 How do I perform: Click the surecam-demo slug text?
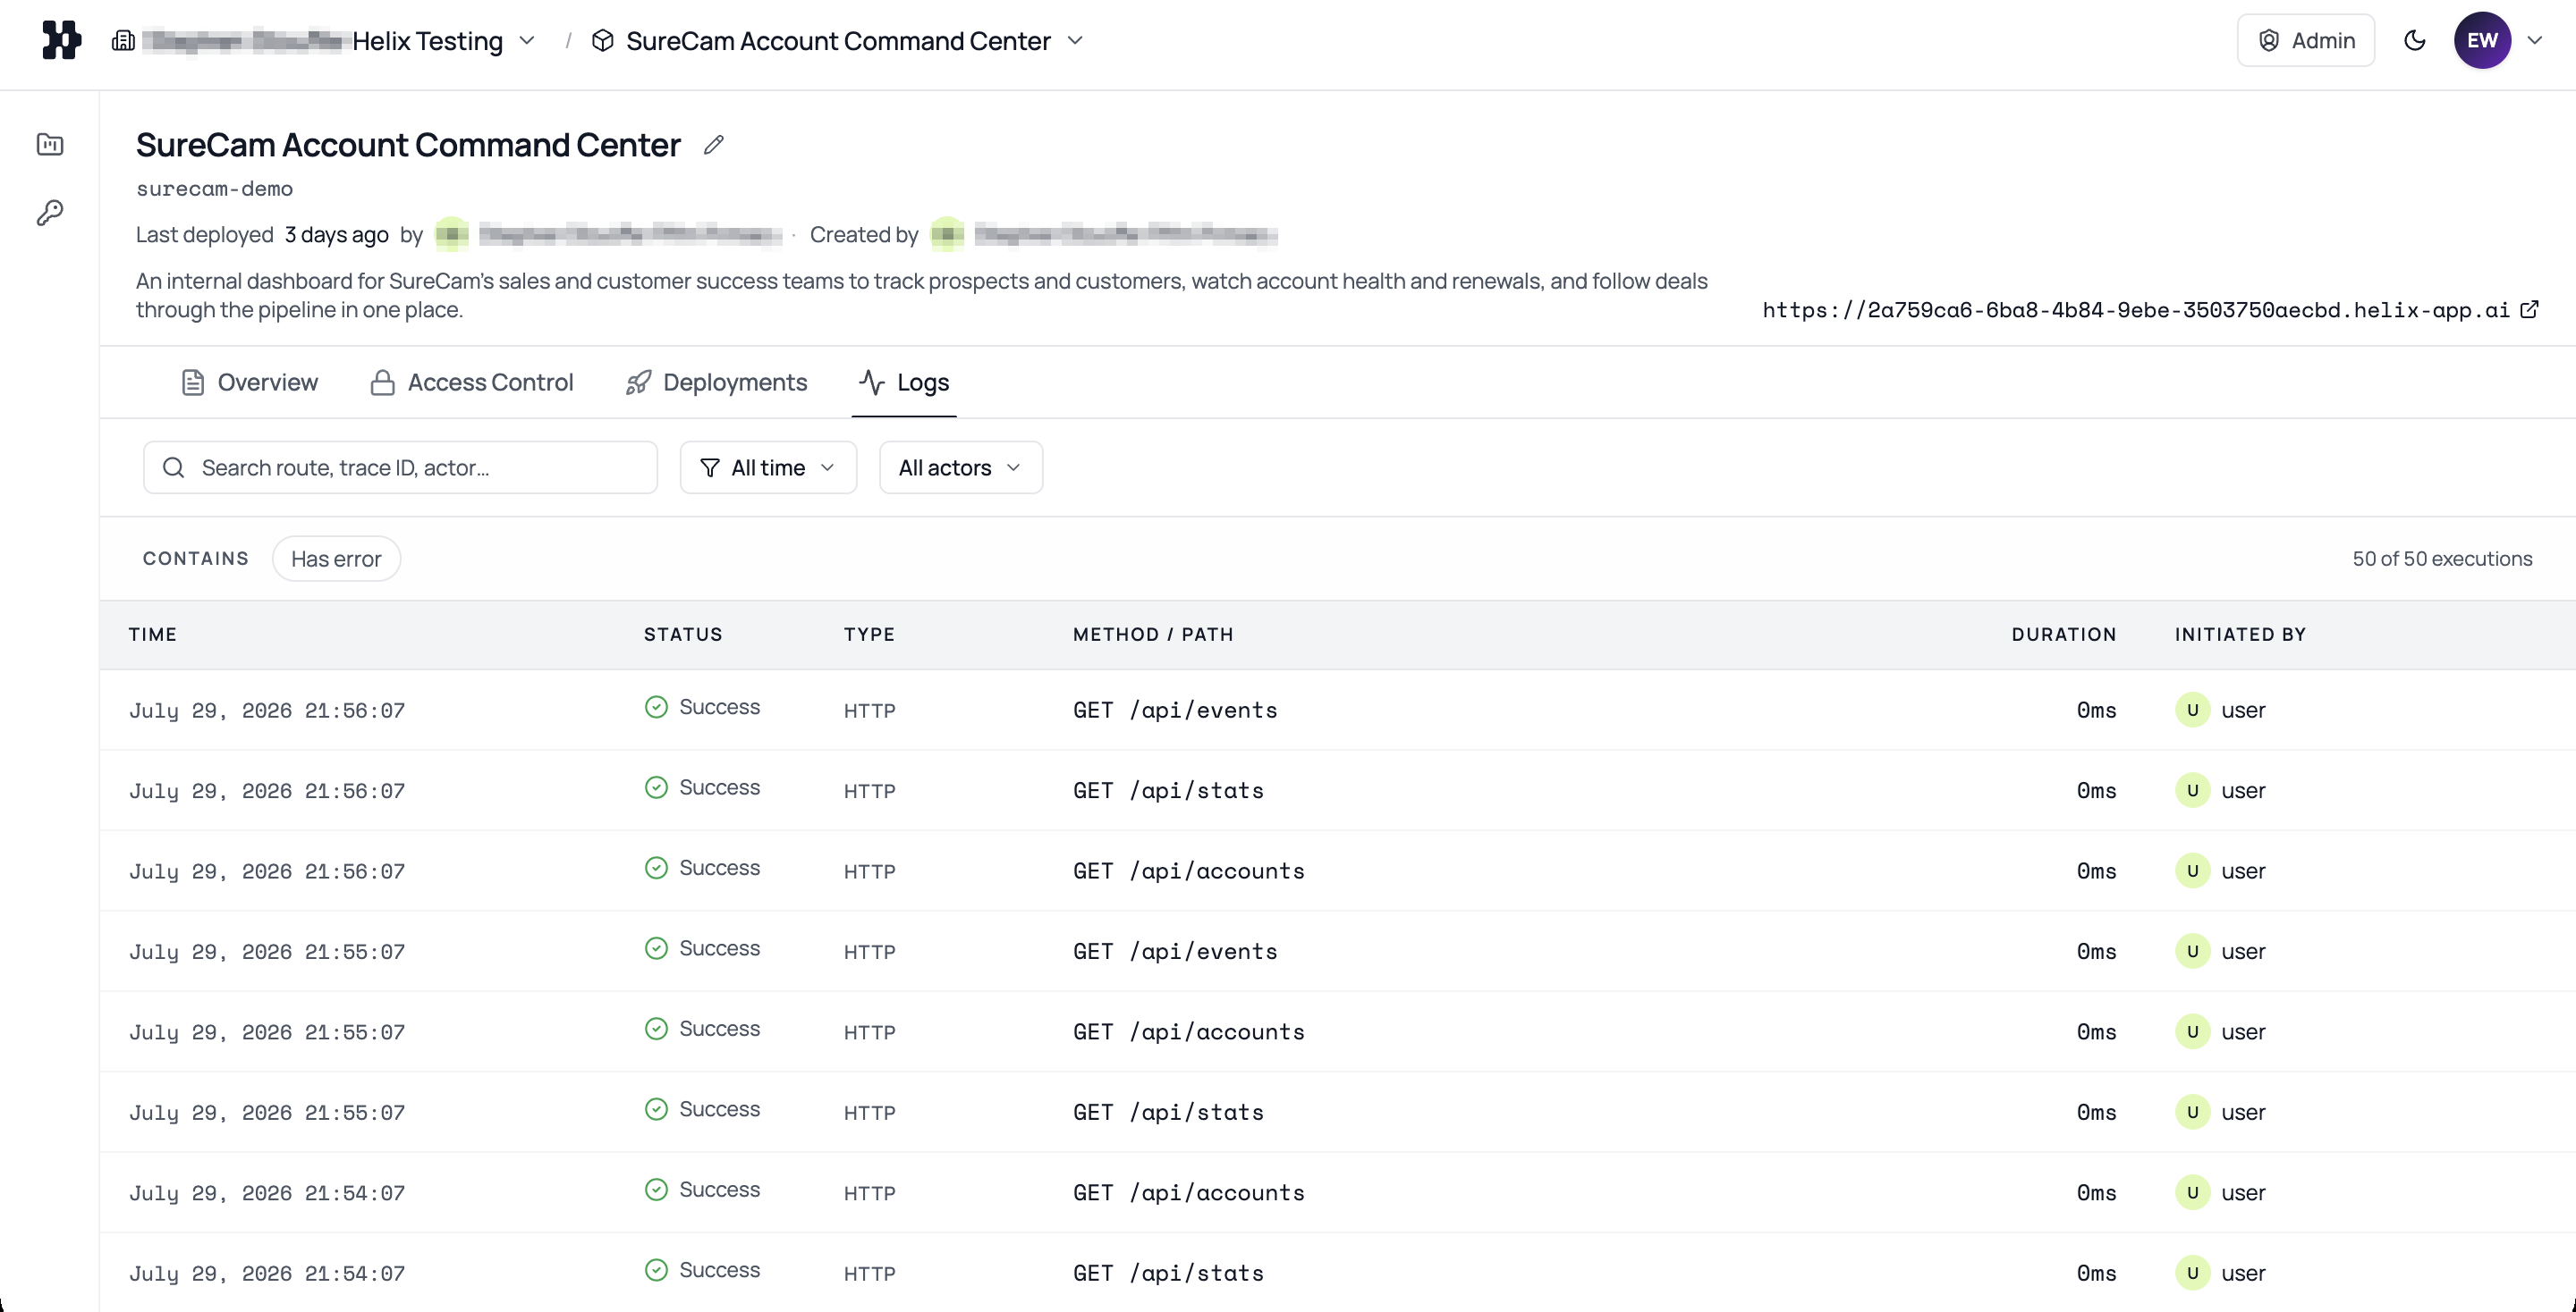[214, 189]
